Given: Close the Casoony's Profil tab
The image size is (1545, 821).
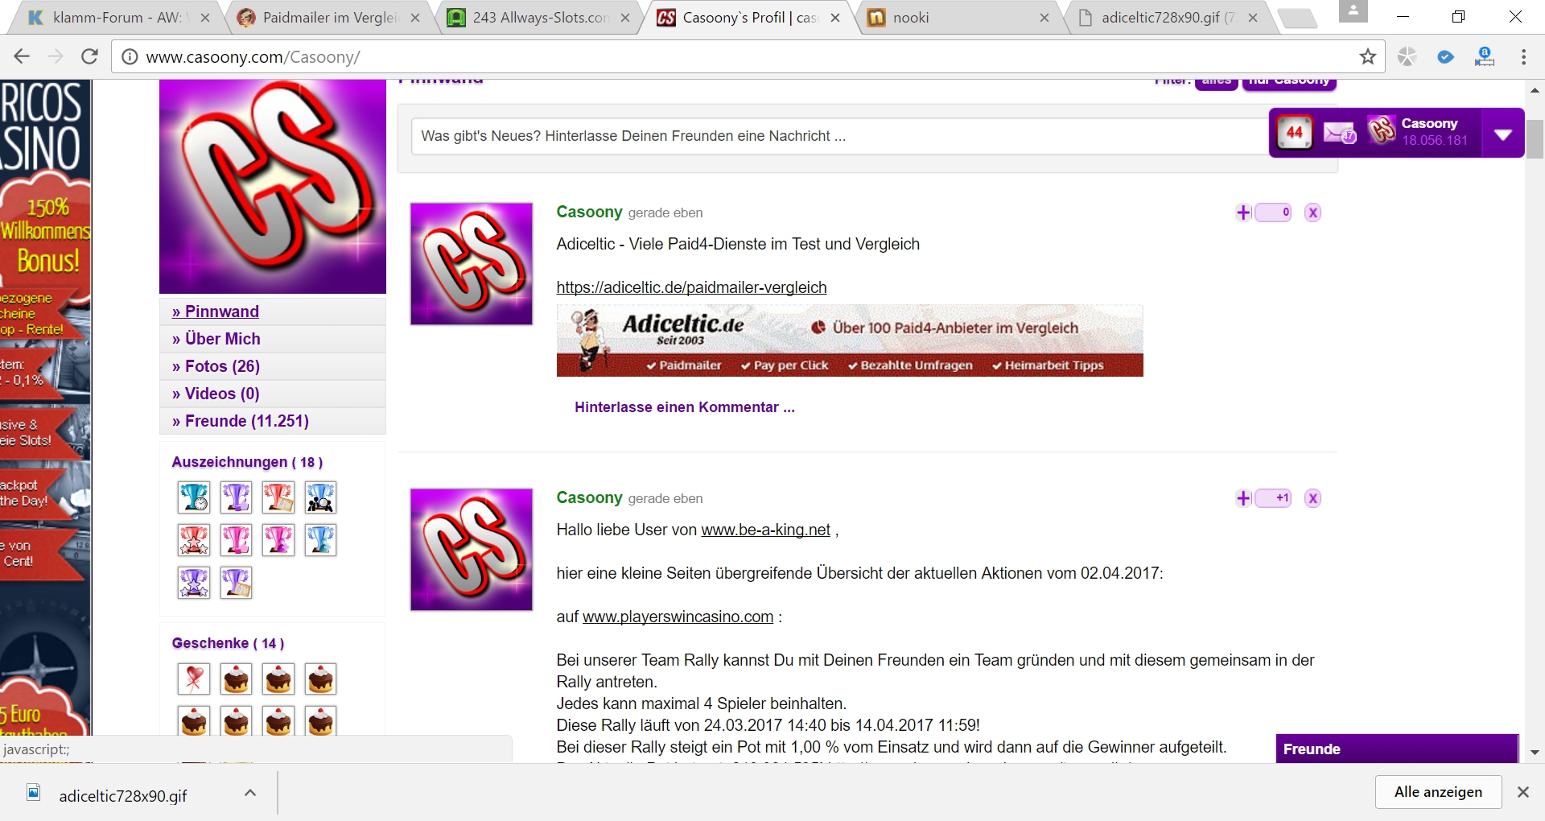Looking at the screenshot, I should (834, 18).
